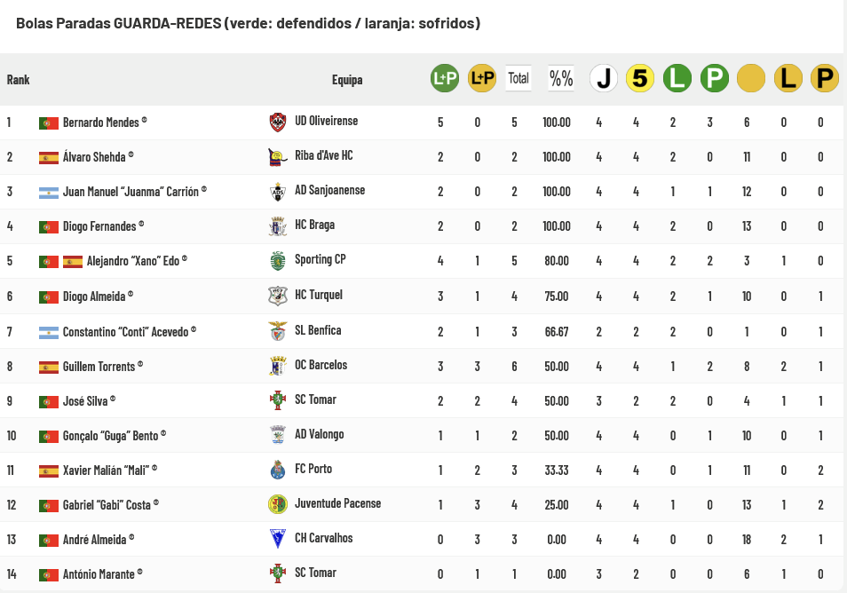The image size is (847, 593).
Task: Click the Sporting CP team crest
Action: click(278, 260)
